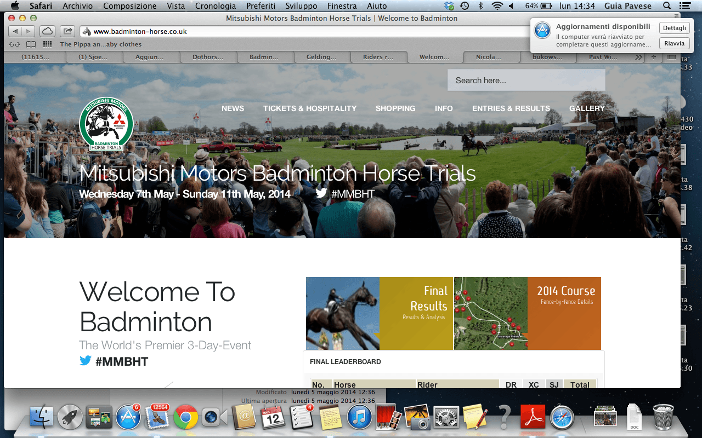
Task: Open the GALLERY navigation link
Action: [587, 108]
